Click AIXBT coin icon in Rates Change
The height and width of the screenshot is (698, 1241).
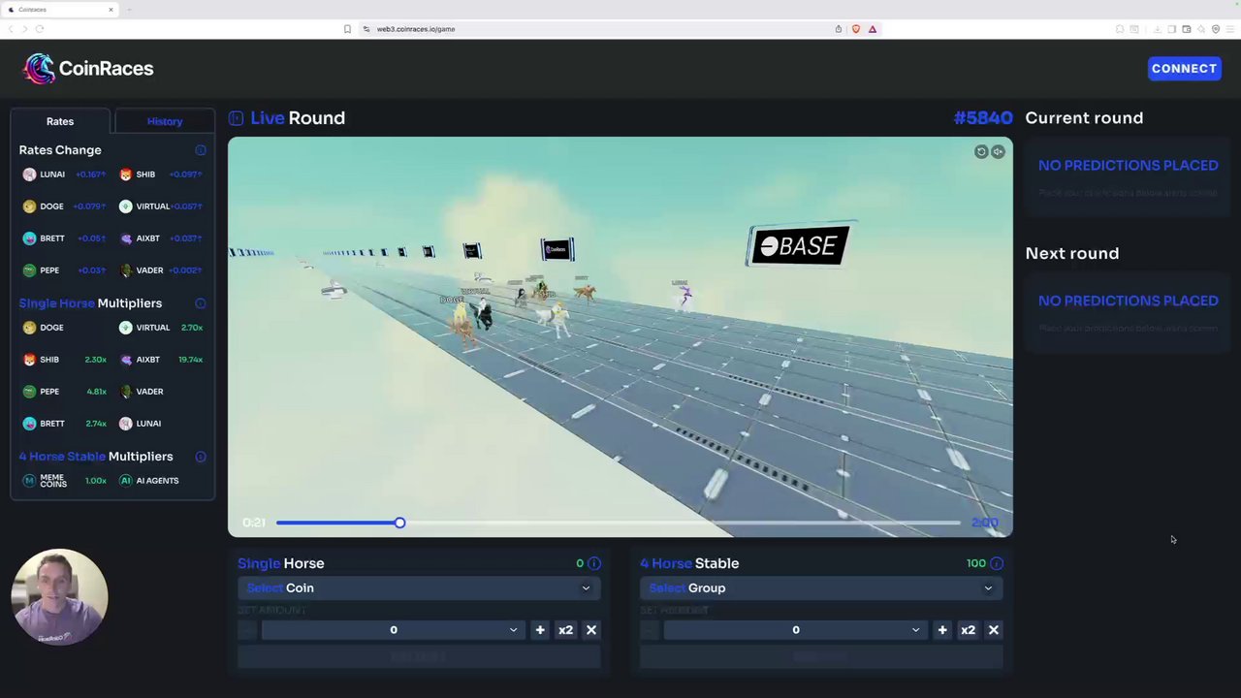click(x=125, y=238)
